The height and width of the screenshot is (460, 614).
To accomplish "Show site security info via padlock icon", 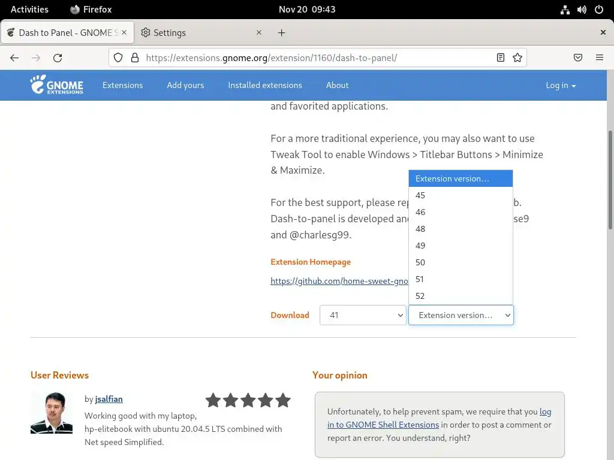I will coord(135,58).
